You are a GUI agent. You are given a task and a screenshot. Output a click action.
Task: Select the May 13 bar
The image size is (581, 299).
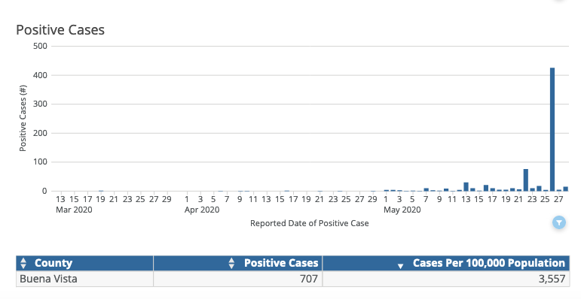click(466, 186)
